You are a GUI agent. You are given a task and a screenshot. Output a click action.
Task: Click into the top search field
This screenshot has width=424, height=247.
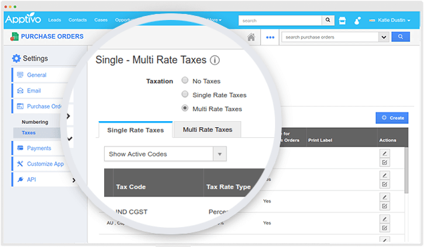point(280,21)
